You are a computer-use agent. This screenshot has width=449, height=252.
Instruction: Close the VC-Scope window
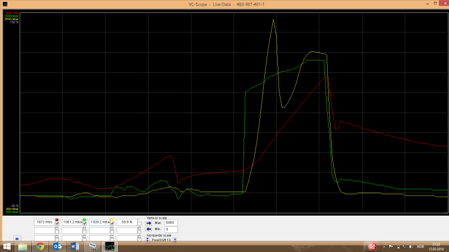[445, 3]
